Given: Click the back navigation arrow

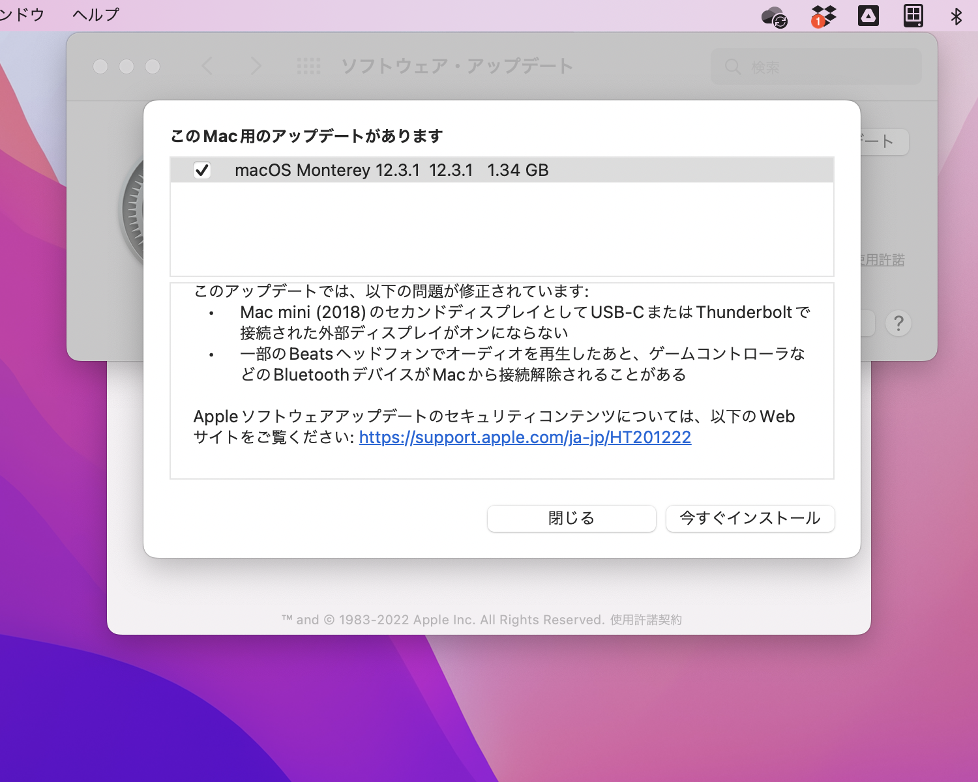Looking at the screenshot, I should [x=207, y=66].
